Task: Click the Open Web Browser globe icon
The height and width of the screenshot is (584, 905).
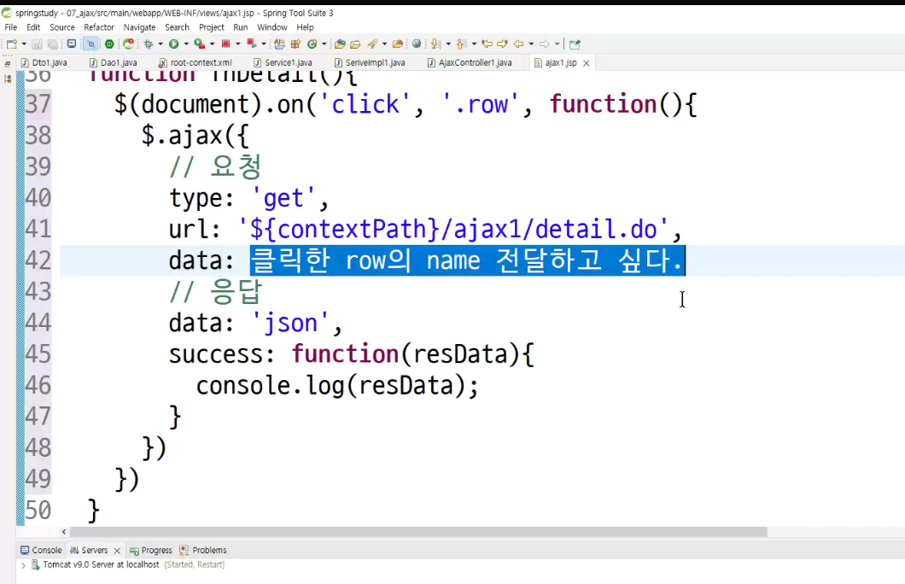Action: coord(416,44)
